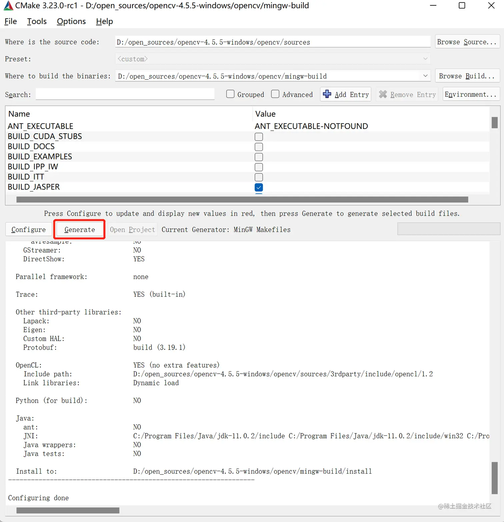The height and width of the screenshot is (522, 504).
Task: Select the BUILD_JASPER entry name
Action: pyautogui.click(x=34, y=187)
